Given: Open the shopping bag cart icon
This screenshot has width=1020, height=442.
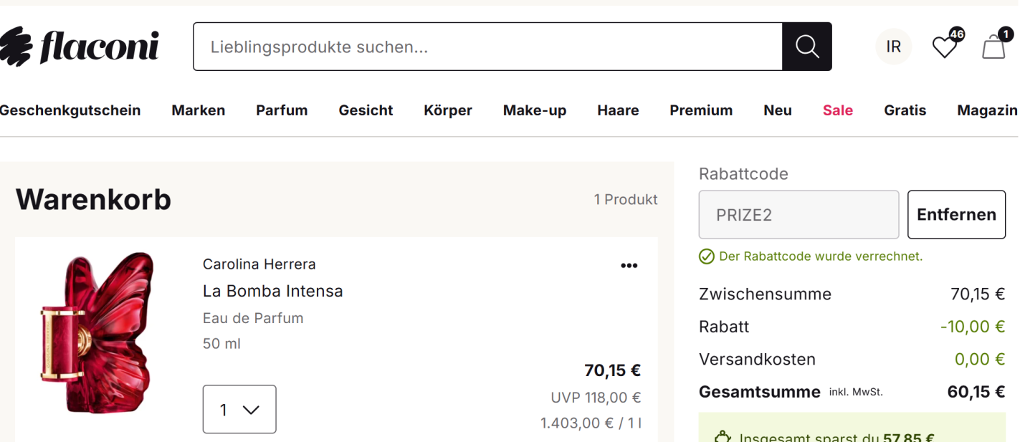Looking at the screenshot, I should (994, 47).
